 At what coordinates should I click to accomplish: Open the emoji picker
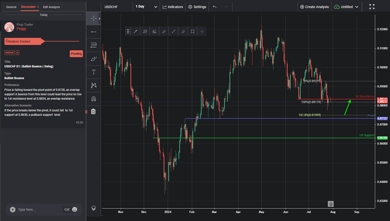(75, 209)
